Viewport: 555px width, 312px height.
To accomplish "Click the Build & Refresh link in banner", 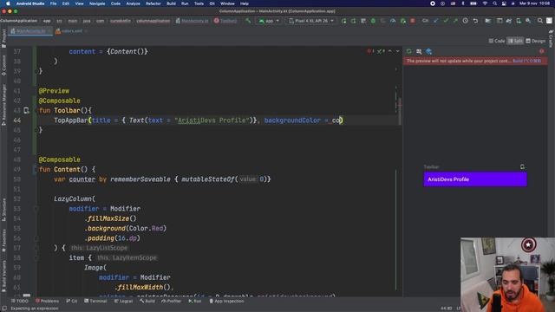I will tap(526, 61).
